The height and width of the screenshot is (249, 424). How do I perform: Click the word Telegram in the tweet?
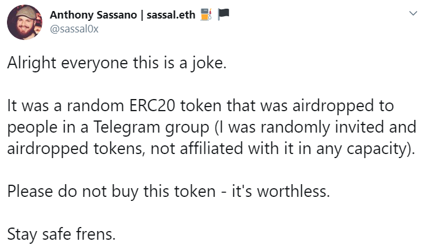click(x=127, y=127)
